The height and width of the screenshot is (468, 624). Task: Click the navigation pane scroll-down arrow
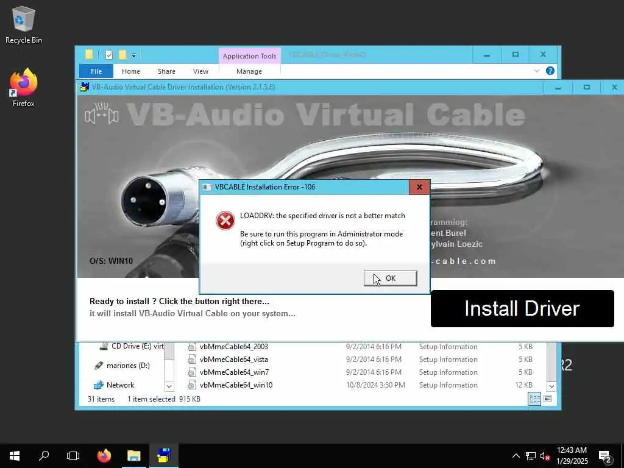[169, 386]
